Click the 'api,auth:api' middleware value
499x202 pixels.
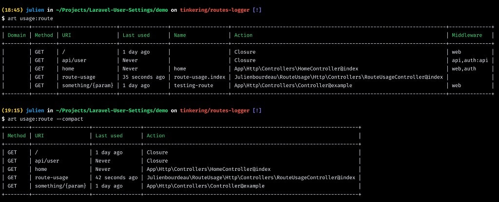[470, 60]
